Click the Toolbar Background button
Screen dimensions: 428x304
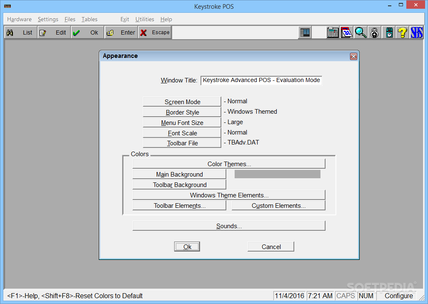(179, 184)
